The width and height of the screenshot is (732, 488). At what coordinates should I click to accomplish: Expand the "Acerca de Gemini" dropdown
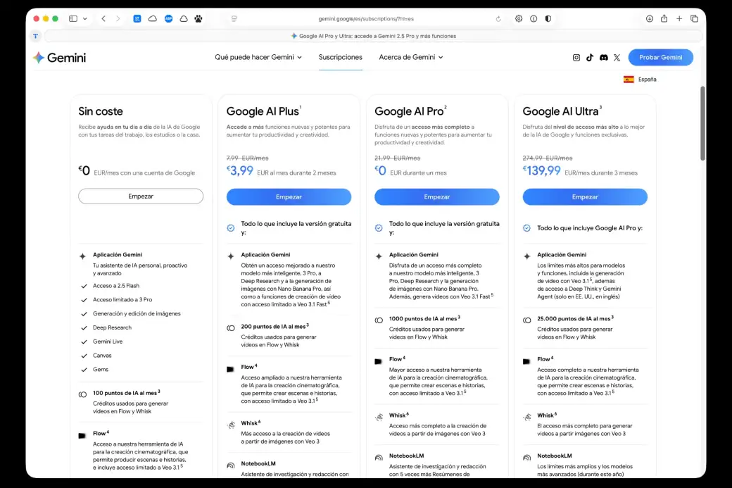pos(410,57)
